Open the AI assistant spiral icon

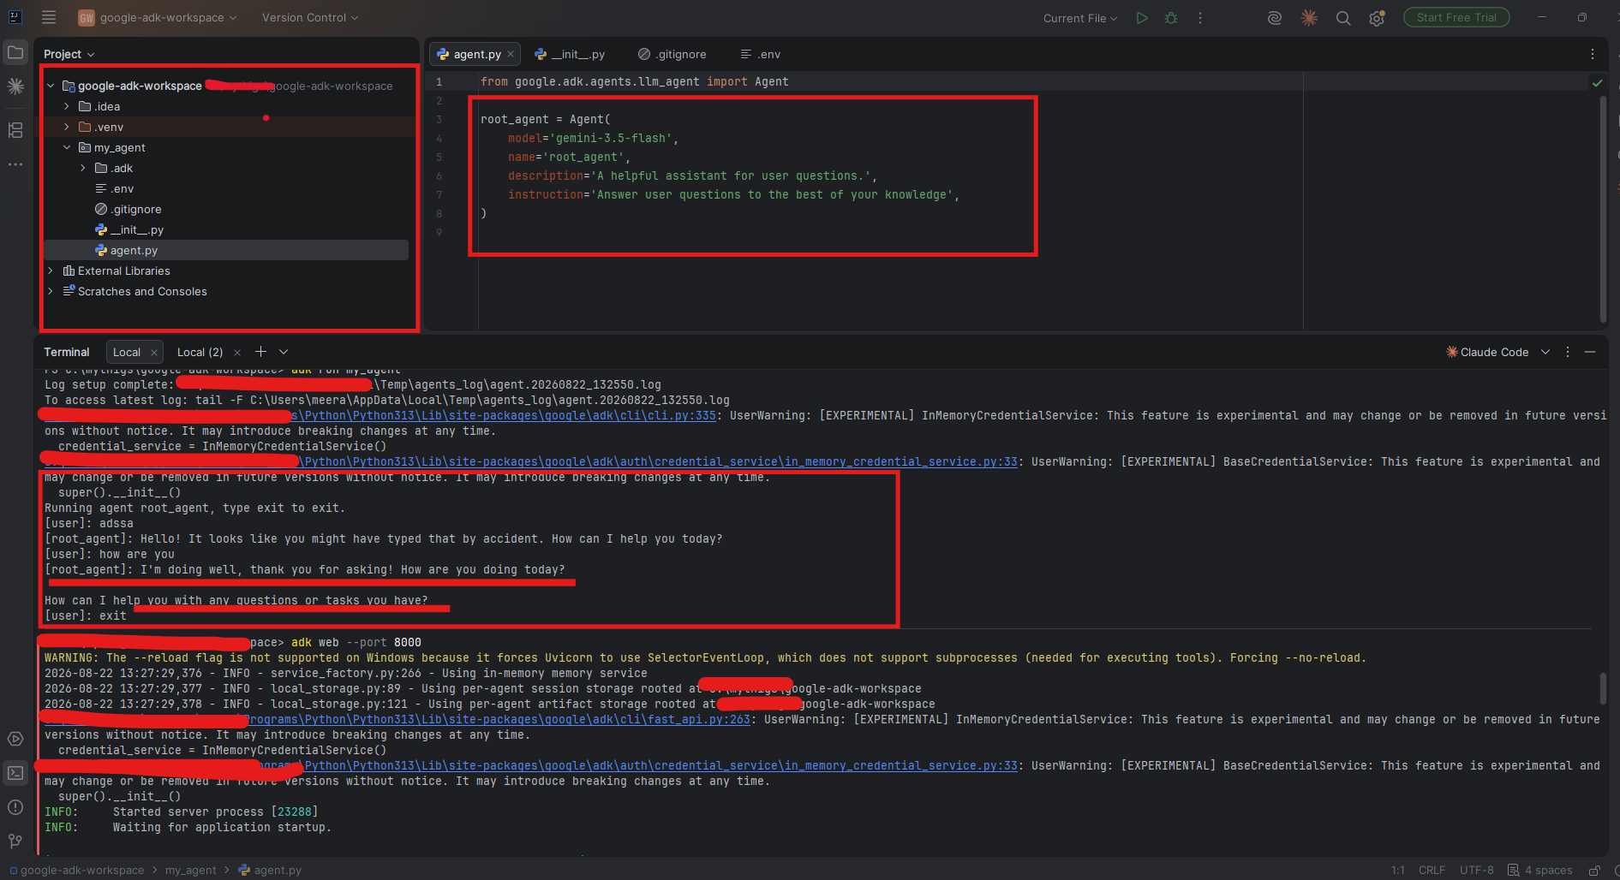pos(1275,18)
